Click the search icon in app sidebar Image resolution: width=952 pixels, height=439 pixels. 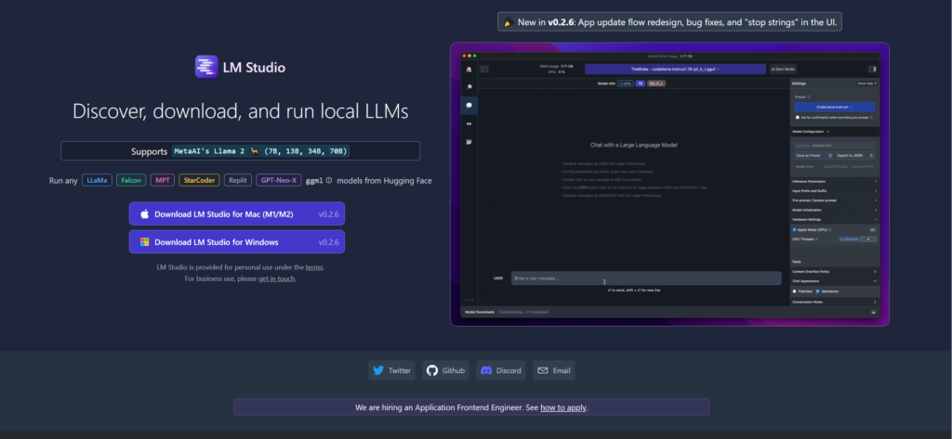[469, 87]
